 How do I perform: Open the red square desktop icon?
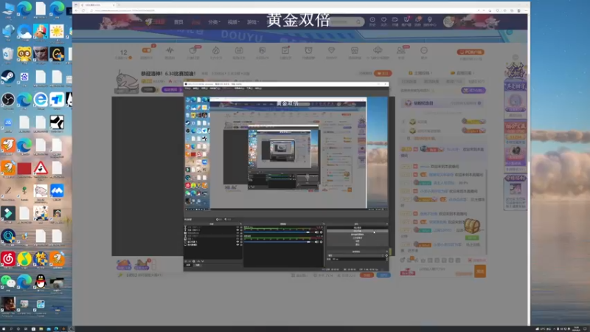[x=24, y=168]
